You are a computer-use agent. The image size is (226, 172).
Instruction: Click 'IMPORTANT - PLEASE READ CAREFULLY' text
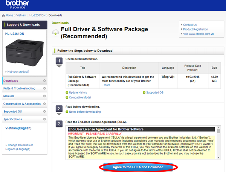click(95, 134)
